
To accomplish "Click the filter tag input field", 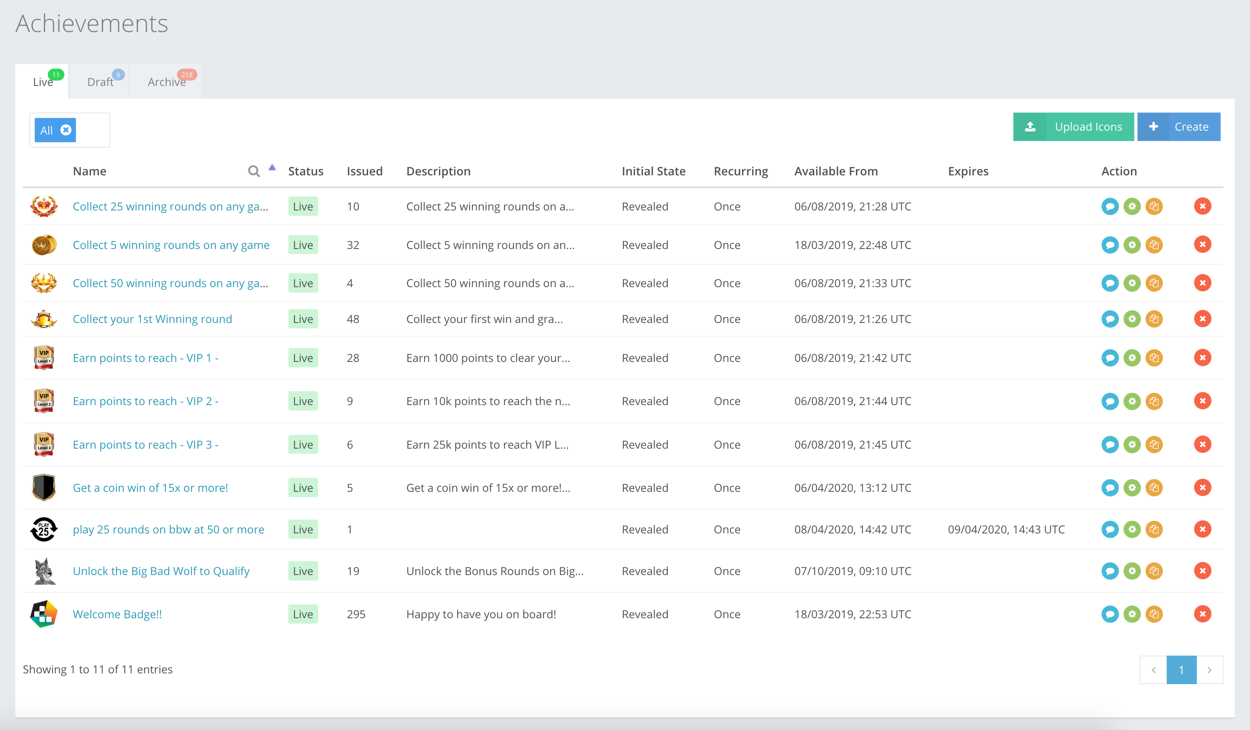I will click(92, 130).
